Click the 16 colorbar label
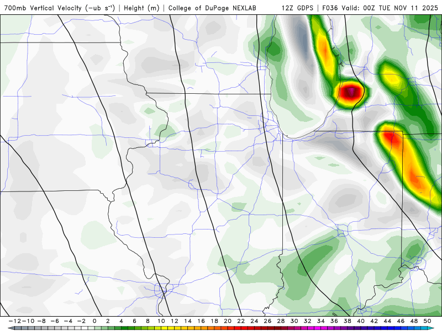 [201, 321]
